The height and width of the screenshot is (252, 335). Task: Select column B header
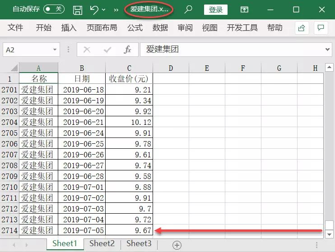(x=82, y=68)
